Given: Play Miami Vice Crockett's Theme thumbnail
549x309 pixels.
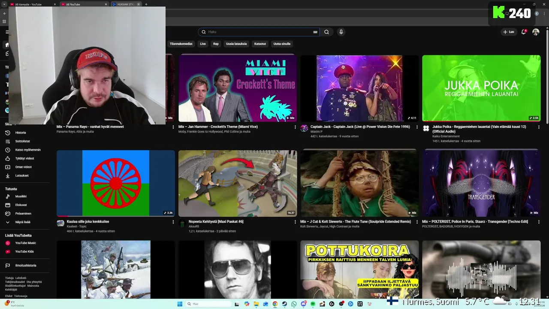Looking at the screenshot, I should point(238,88).
